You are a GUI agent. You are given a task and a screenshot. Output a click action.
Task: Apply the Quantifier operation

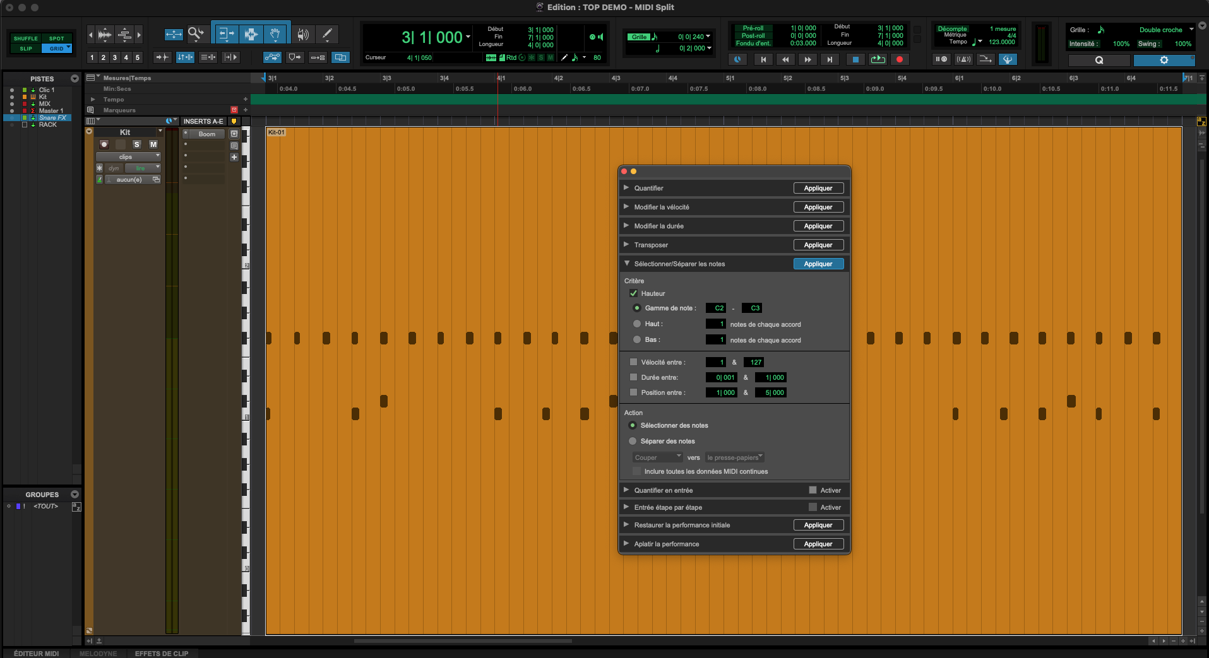[818, 188]
